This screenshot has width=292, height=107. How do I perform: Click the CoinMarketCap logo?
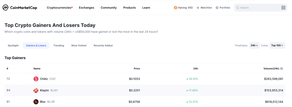click(20, 8)
